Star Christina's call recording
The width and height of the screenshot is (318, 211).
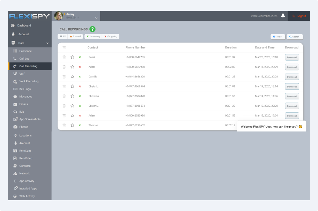click(x=72, y=96)
